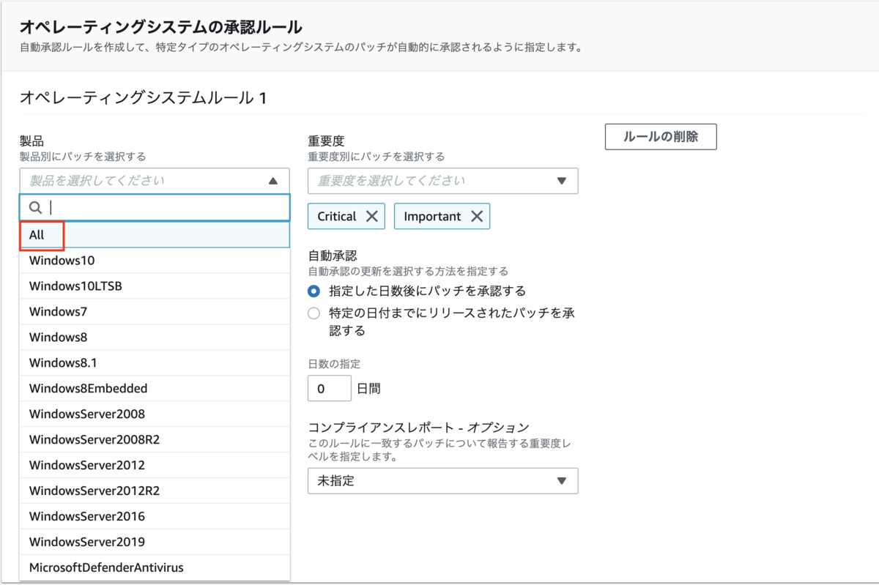The height and width of the screenshot is (585, 879).
Task: Choose WindowsServer2016 from product list
Action: [x=155, y=517]
